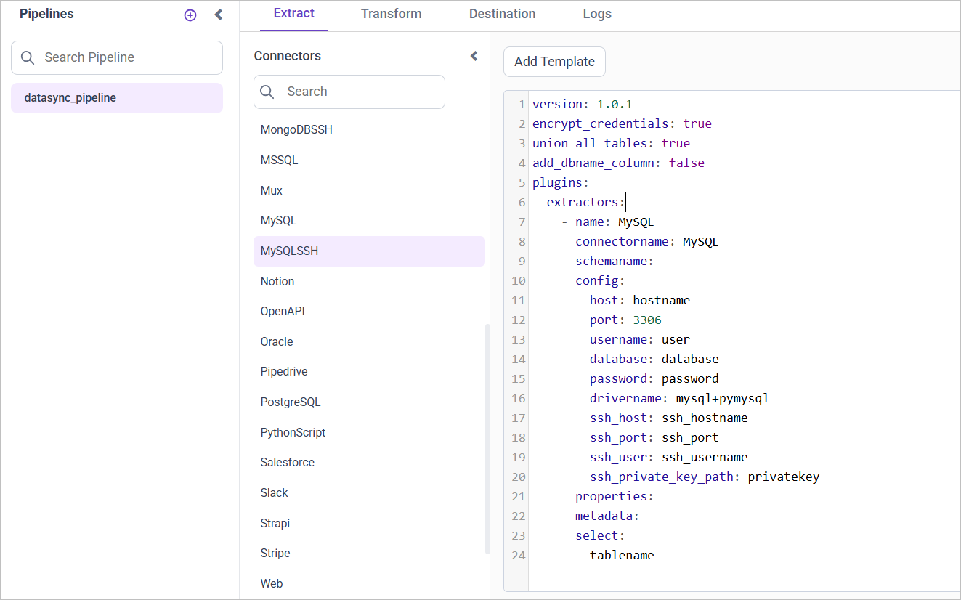Image resolution: width=961 pixels, height=600 pixels.
Task: Click the search icon in the Connectors panel
Action: pos(267,92)
